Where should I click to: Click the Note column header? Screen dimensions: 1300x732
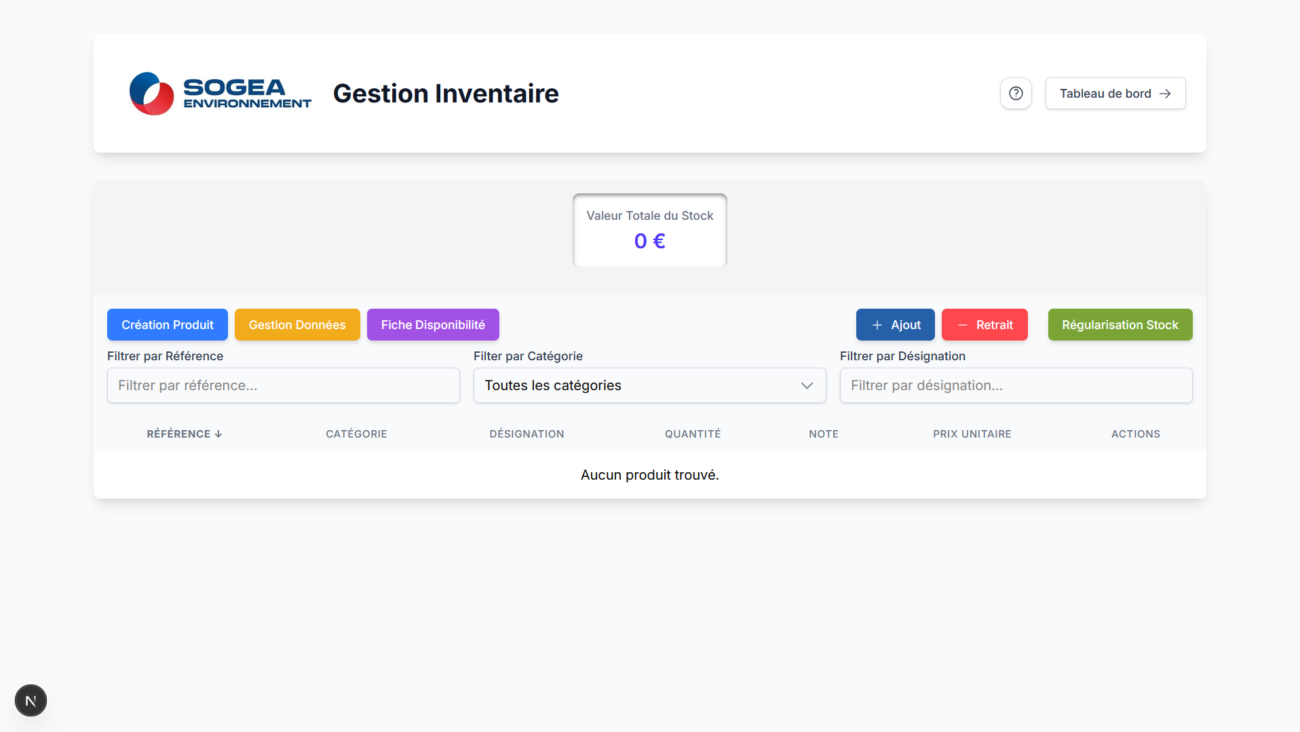[x=824, y=434]
